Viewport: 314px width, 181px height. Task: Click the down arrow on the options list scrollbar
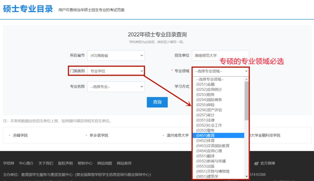(247, 177)
